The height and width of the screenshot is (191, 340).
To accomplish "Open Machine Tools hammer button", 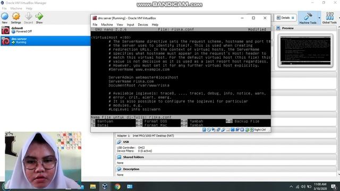I will pyautogui.click(x=308, y=18).
